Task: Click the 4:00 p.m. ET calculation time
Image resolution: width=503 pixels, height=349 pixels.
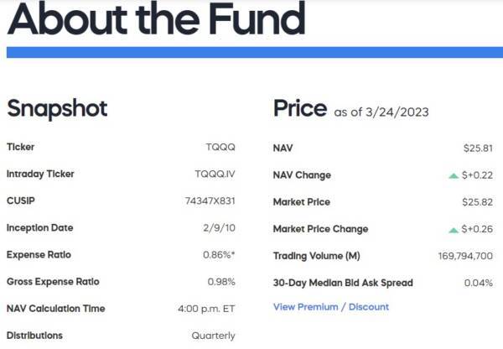Action: click(205, 309)
